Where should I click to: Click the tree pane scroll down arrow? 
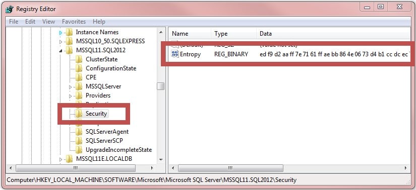[x=160, y=159]
